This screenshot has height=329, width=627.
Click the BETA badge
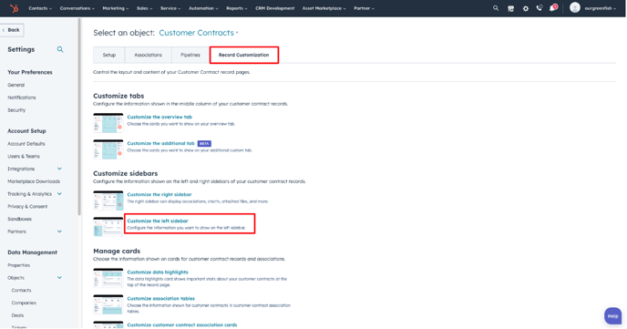click(204, 143)
